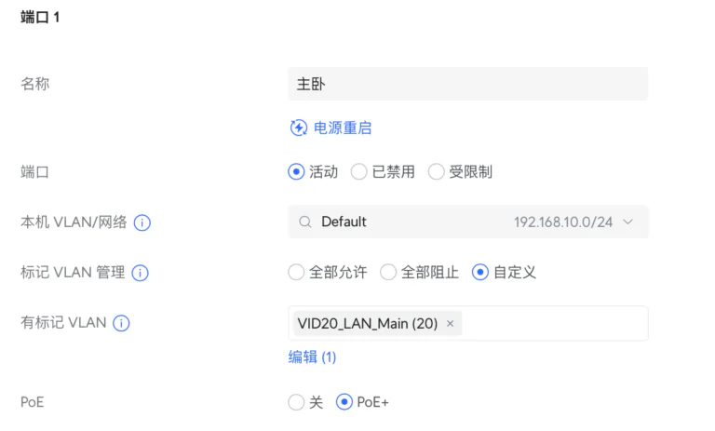This screenshot has height=431, width=715.
Task: Expand the native VLAN dropdown chevron
Action: coord(627,222)
